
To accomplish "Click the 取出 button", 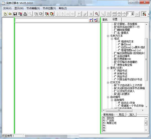I will click(x=121, y=115).
